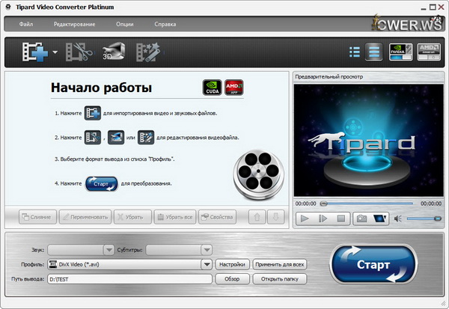This screenshot has width=449, height=309.
Task: Take a snapshot with the camera icon
Action: pyautogui.click(x=361, y=218)
